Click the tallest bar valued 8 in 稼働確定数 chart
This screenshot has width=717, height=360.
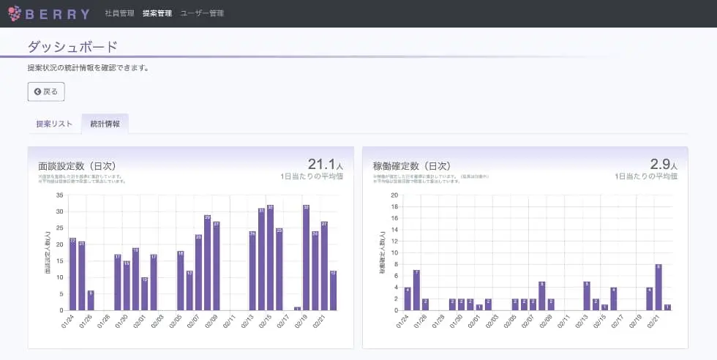658,288
